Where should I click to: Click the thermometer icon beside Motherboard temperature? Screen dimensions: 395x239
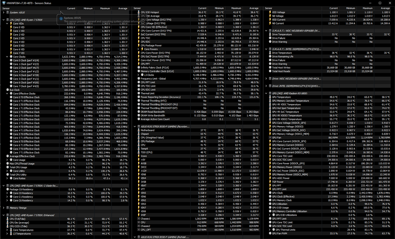click(x=139, y=130)
